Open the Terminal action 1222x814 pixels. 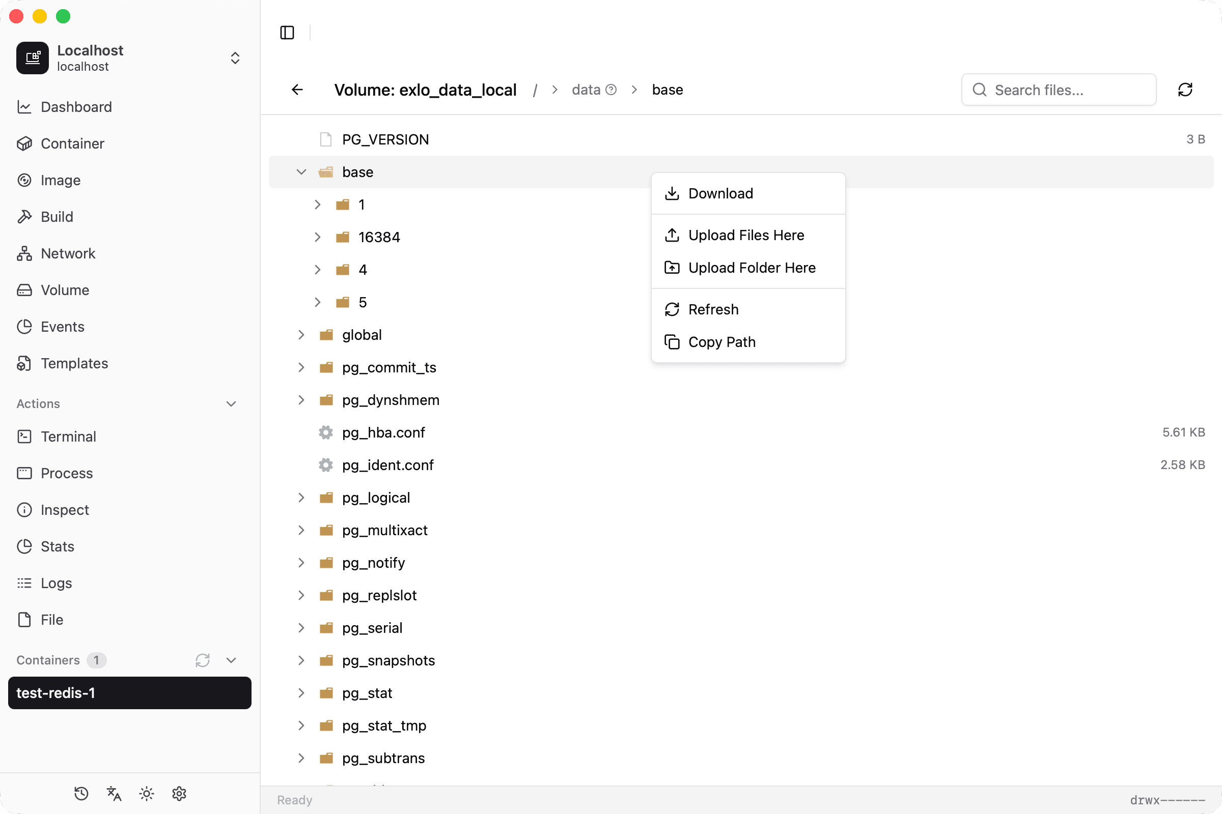click(69, 437)
